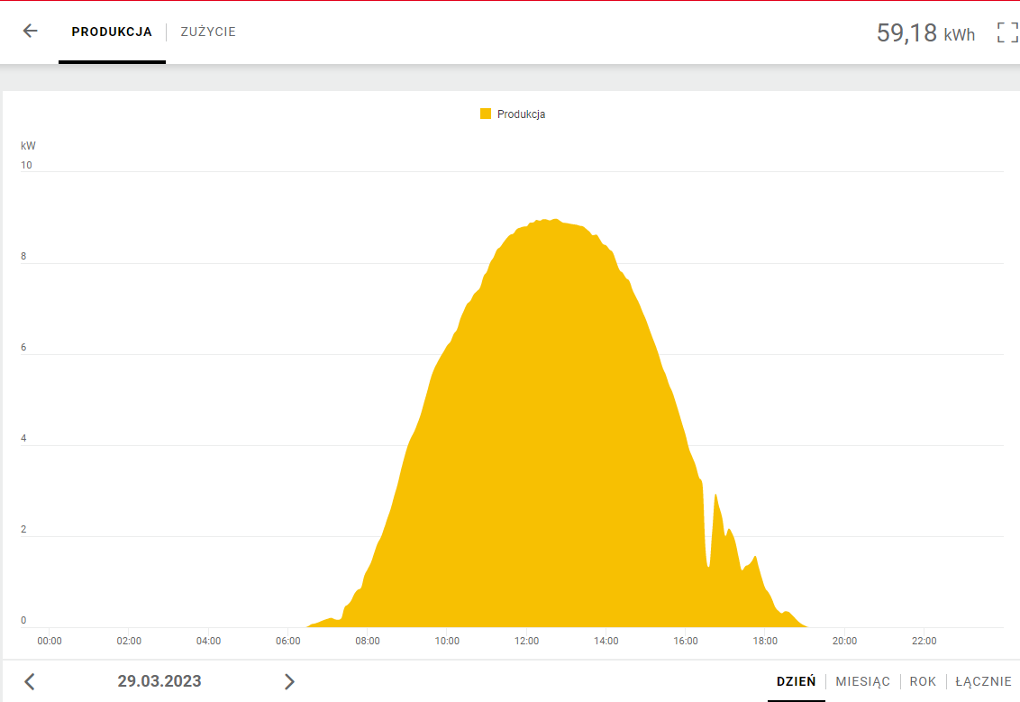Click the 2 value on the y-axis

point(23,530)
